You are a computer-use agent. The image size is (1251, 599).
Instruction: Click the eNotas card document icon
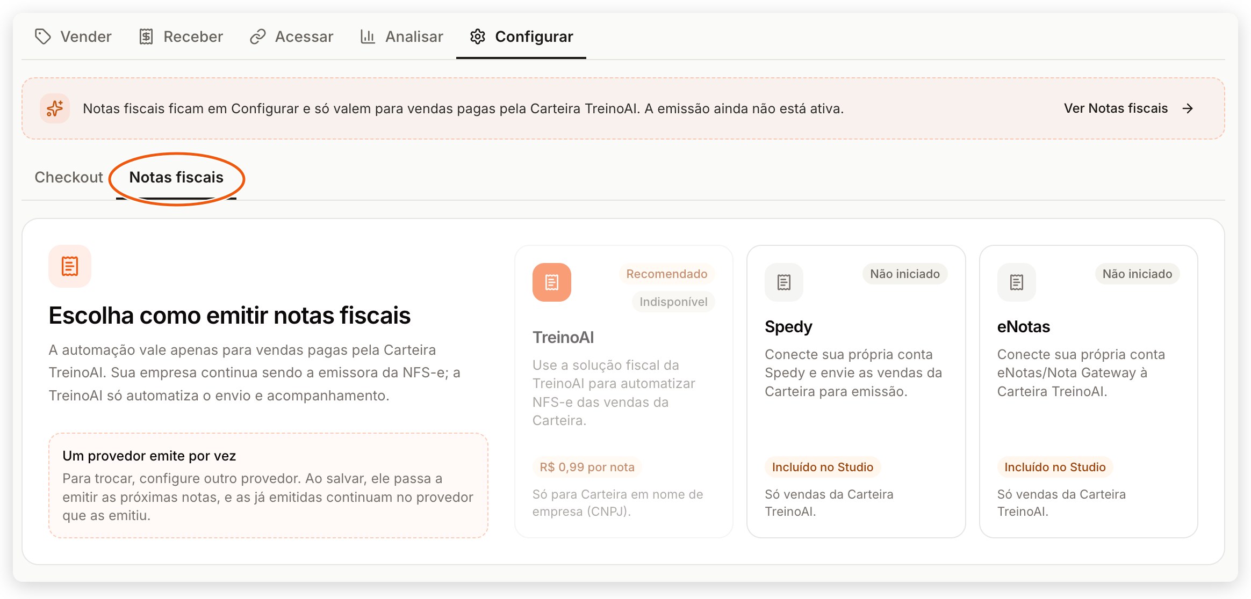(1017, 282)
